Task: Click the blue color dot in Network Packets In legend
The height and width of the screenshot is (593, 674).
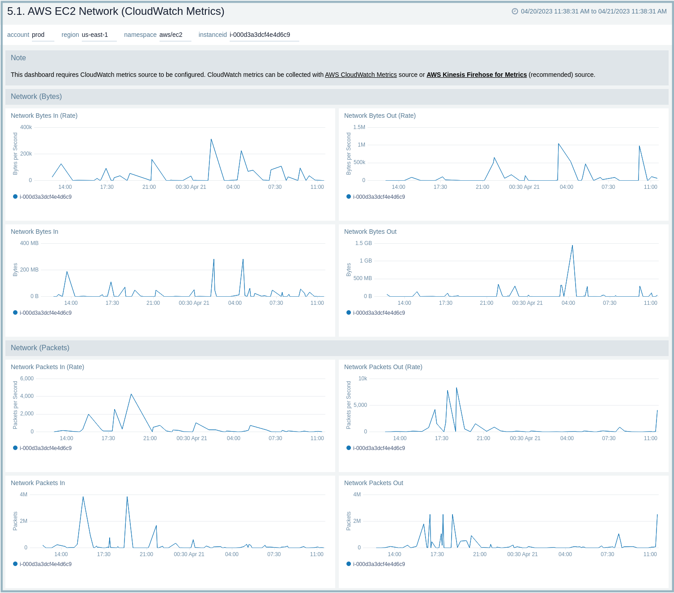Action: tap(15, 564)
